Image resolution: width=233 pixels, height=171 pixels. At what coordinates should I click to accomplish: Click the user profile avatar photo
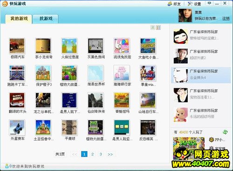tap(185, 15)
